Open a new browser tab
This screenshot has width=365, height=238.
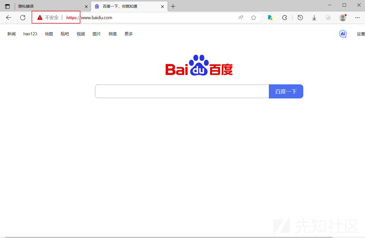click(173, 6)
